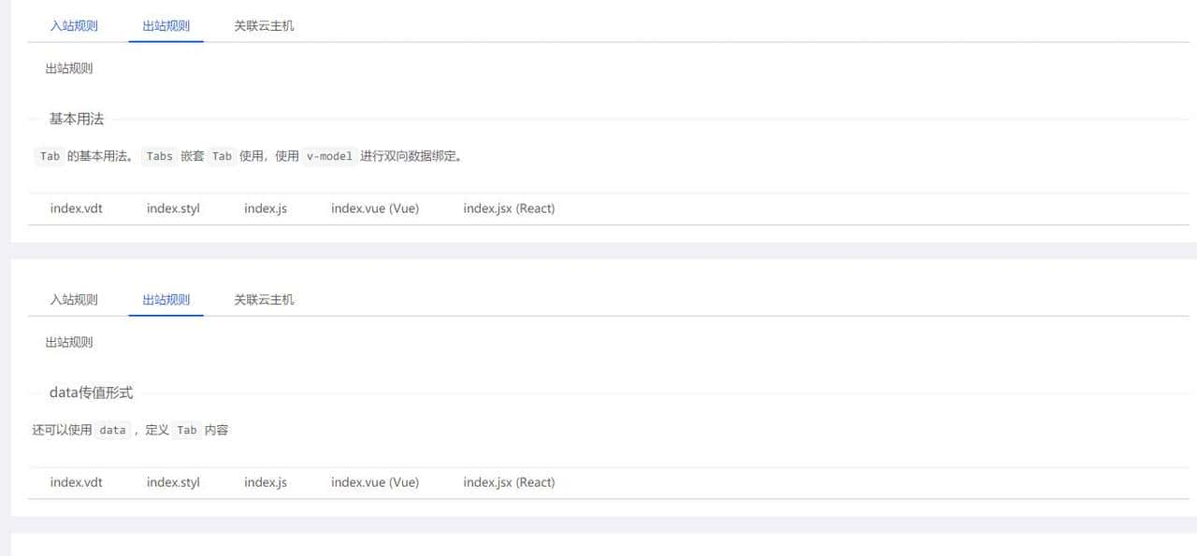Switch to the 入站规则 tab in the first demo

[x=74, y=25]
